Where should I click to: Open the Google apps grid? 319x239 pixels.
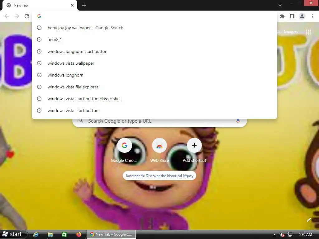(308, 32)
